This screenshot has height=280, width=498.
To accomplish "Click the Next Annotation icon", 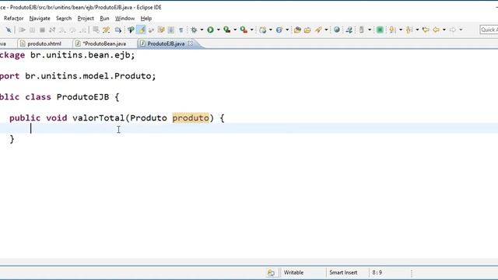I will pos(392,30).
